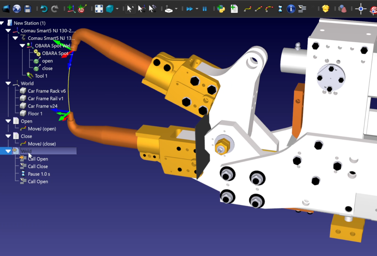Screen dimensions: 377x256
Task: Open the view orientation dropdown beside the cube
Action: click(117, 9)
